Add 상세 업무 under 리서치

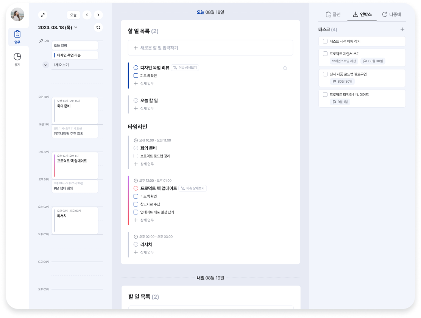pos(144,252)
